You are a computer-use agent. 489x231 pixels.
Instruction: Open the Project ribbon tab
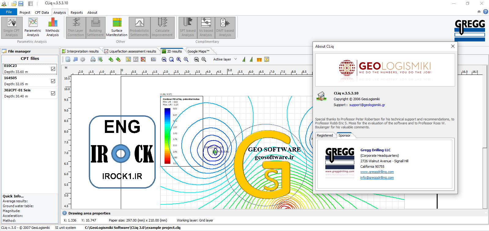tap(25, 13)
